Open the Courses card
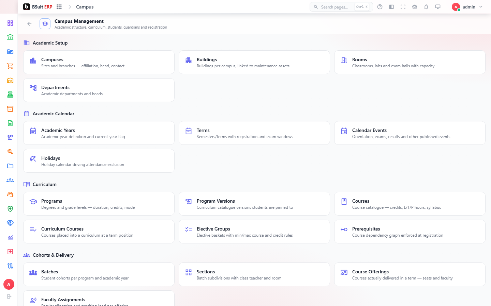This screenshot has height=306, width=491. (410, 204)
